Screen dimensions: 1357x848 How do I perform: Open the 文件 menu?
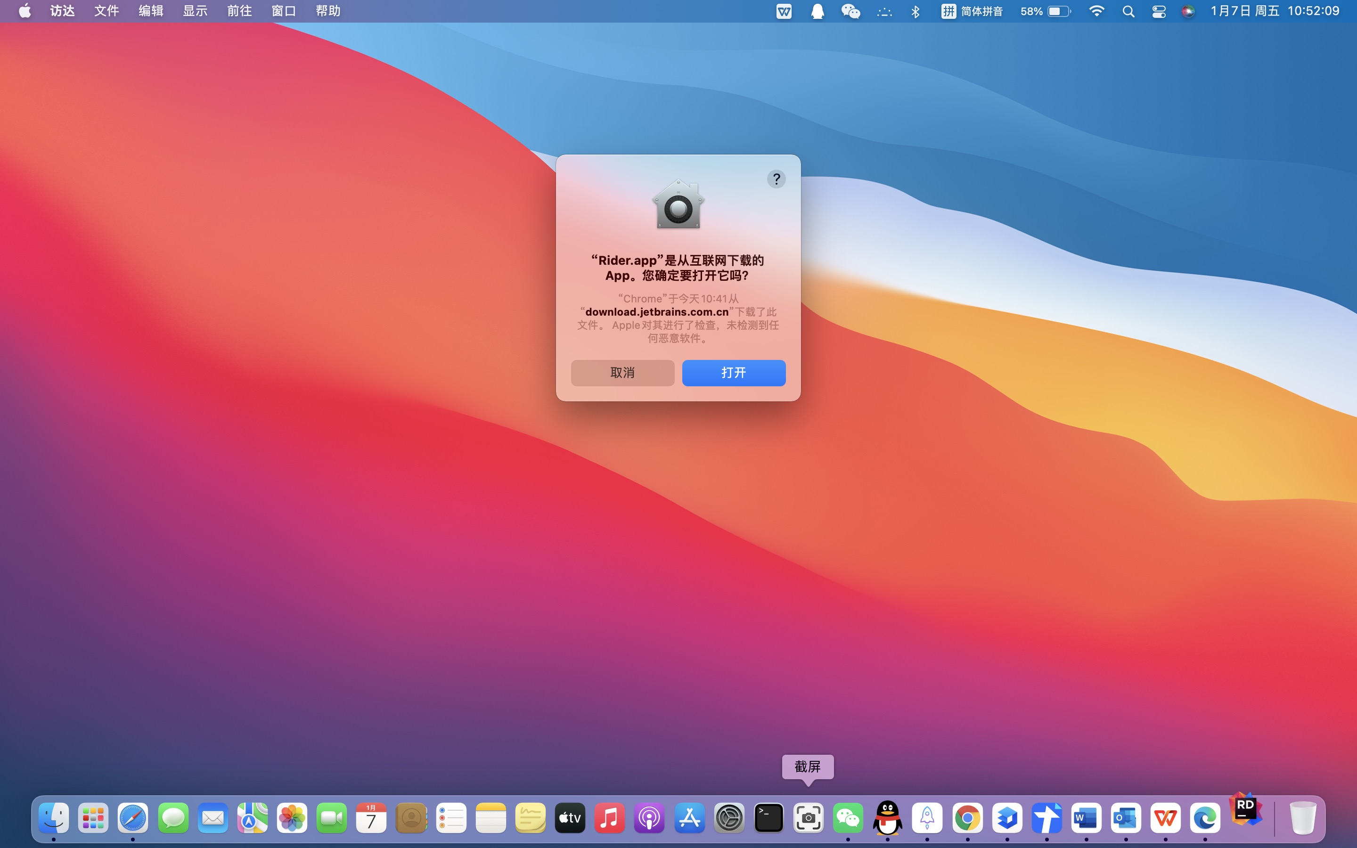point(106,11)
